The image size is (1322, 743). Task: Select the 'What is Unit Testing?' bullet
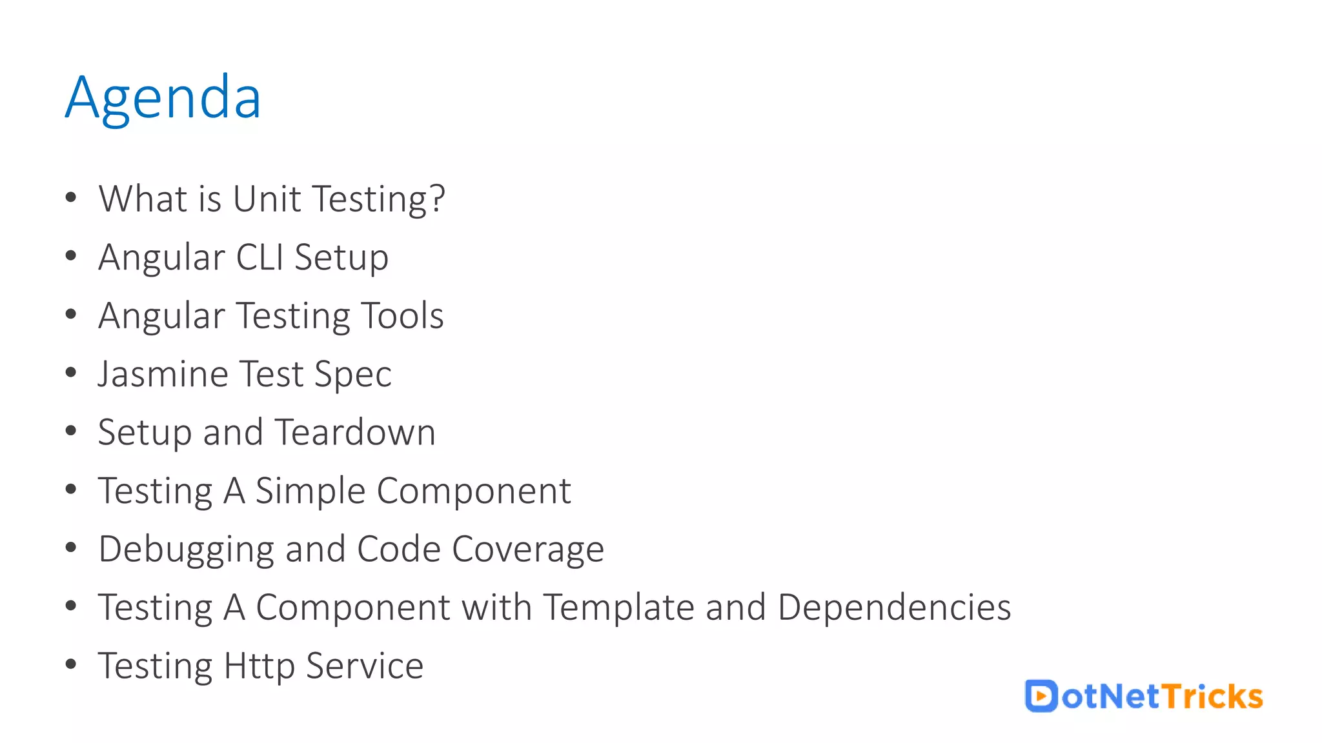[x=272, y=199]
